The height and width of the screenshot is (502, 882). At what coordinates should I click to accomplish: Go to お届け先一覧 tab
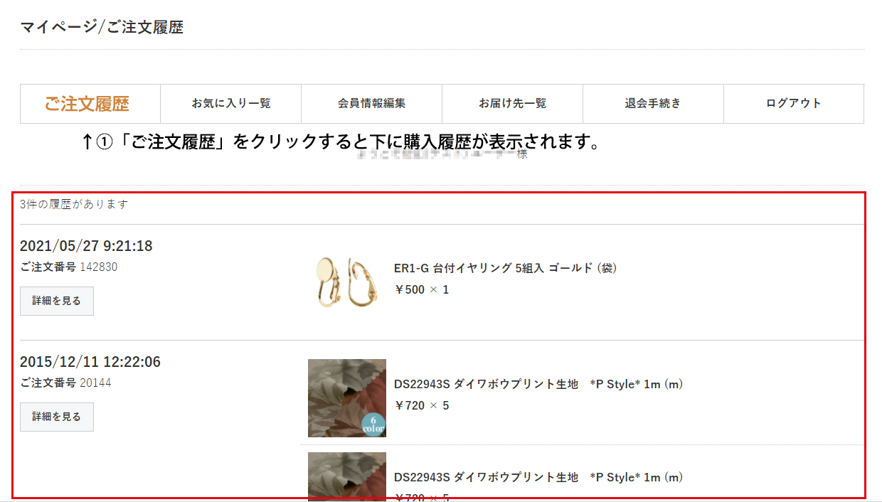[513, 104]
